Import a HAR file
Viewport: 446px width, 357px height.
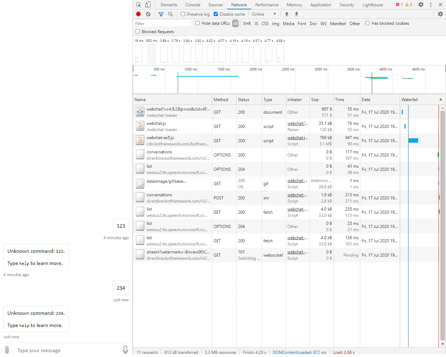pos(286,14)
